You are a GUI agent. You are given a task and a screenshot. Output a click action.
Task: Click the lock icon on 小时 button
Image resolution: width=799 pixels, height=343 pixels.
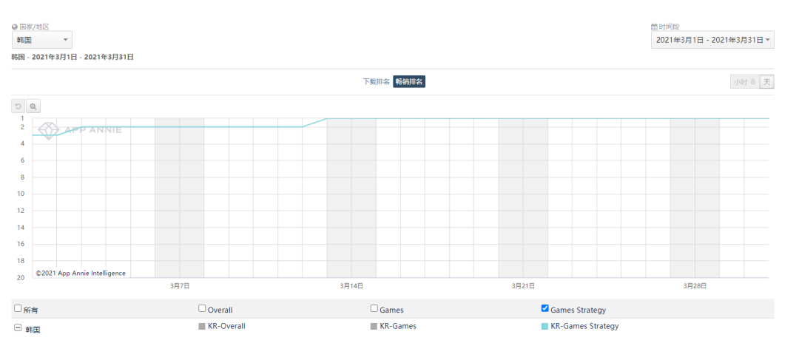tap(753, 82)
